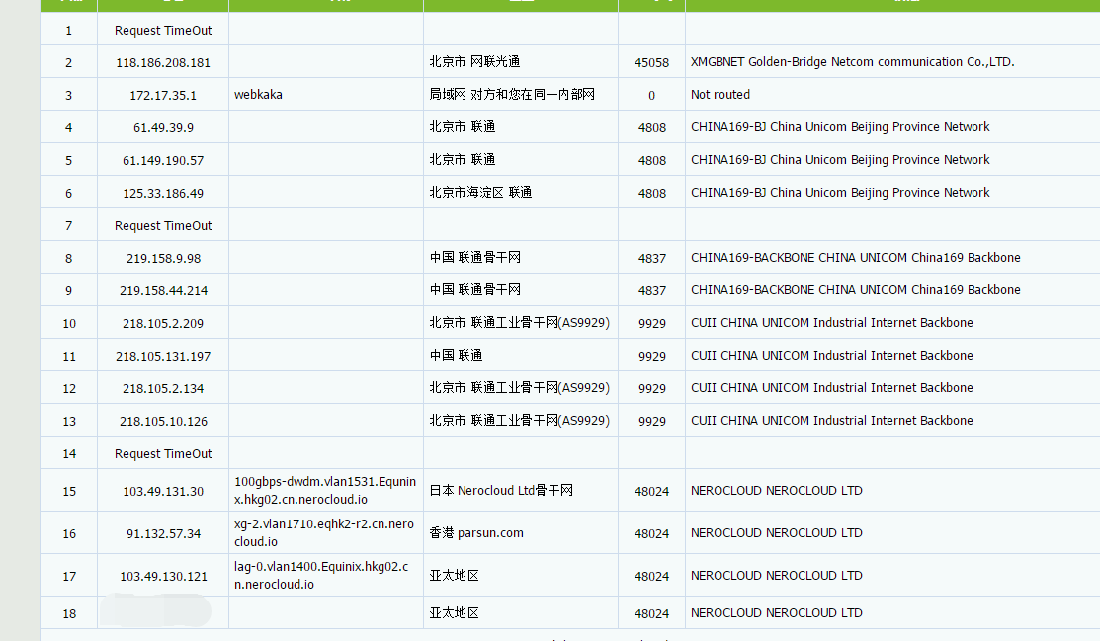Click AS number 9929 in row 13
The image size is (1100, 641).
click(x=651, y=422)
